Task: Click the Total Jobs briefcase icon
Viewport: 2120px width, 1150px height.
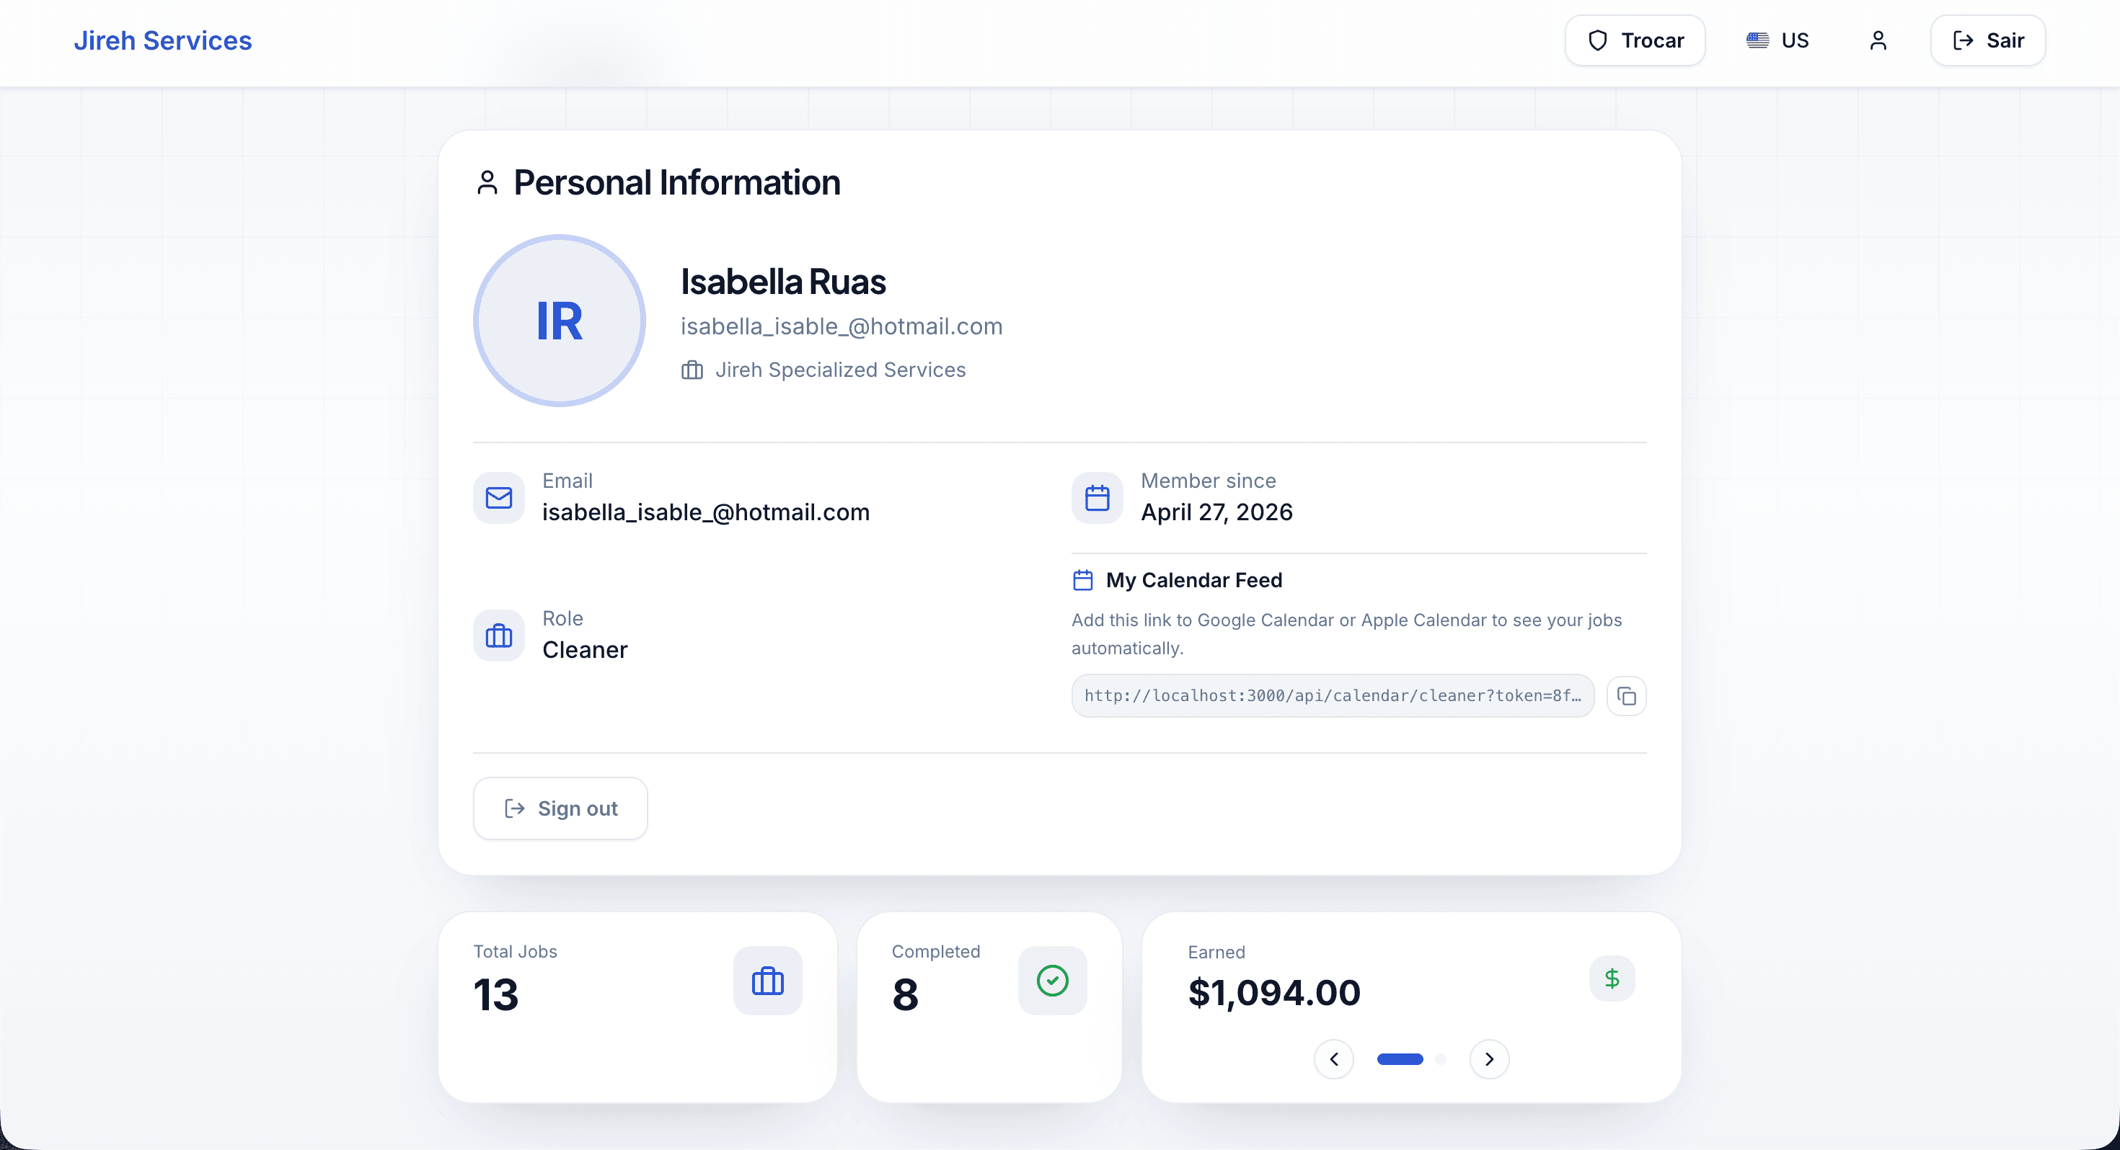Action: coord(768,981)
